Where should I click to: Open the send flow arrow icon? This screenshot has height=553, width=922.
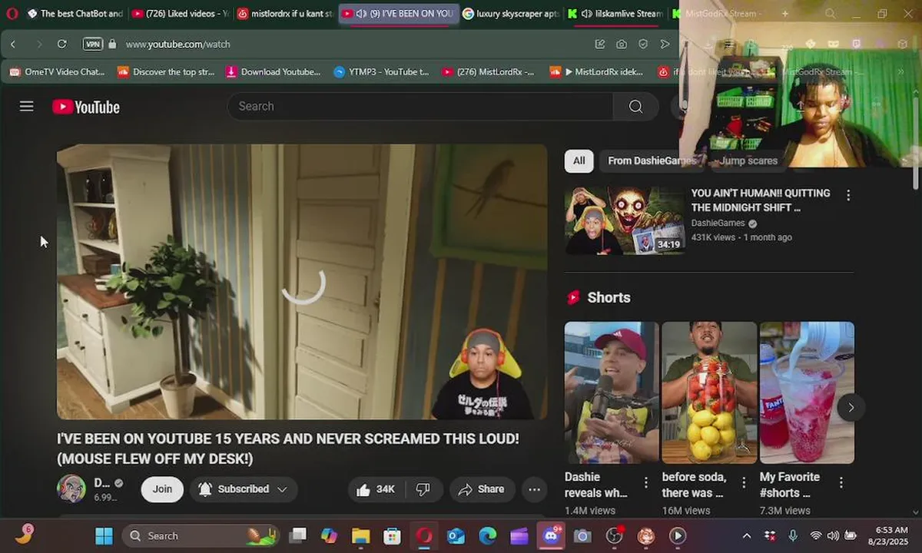(665, 45)
